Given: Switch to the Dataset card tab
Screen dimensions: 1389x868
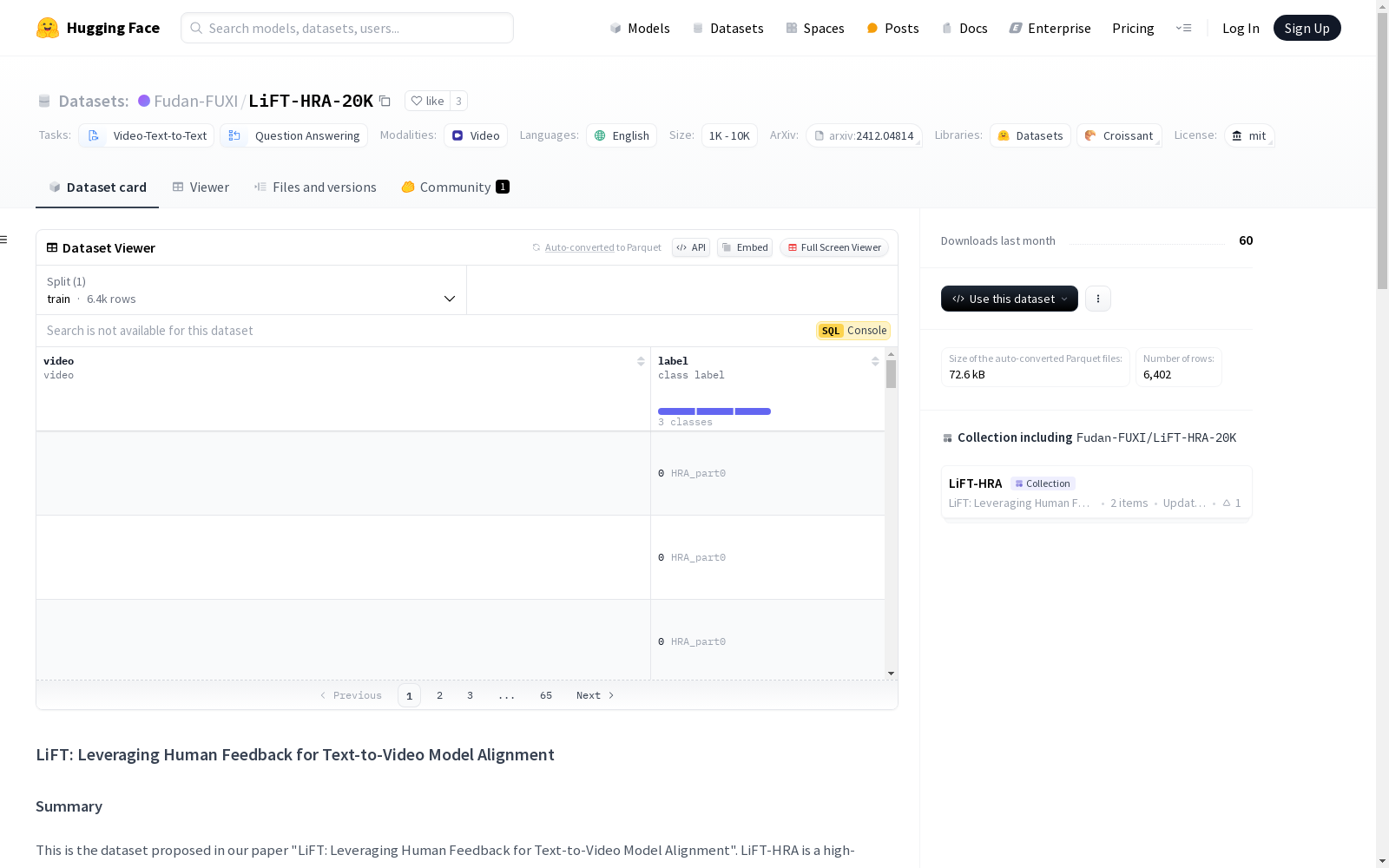Looking at the screenshot, I should point(97,187).
